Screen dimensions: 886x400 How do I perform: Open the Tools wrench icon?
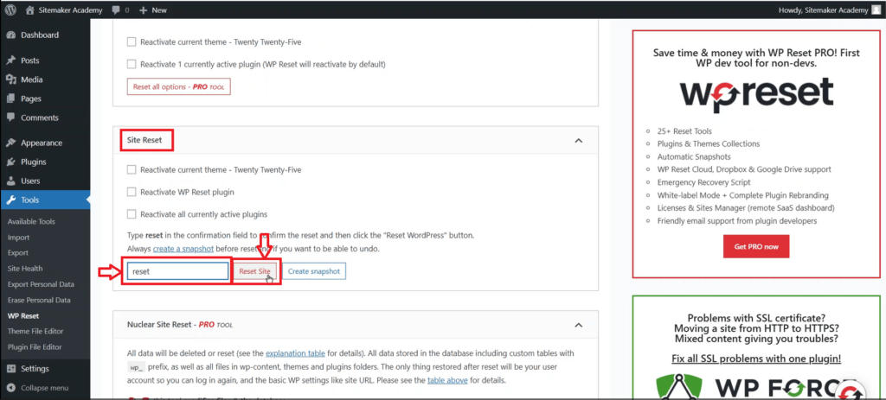point(10,200)
